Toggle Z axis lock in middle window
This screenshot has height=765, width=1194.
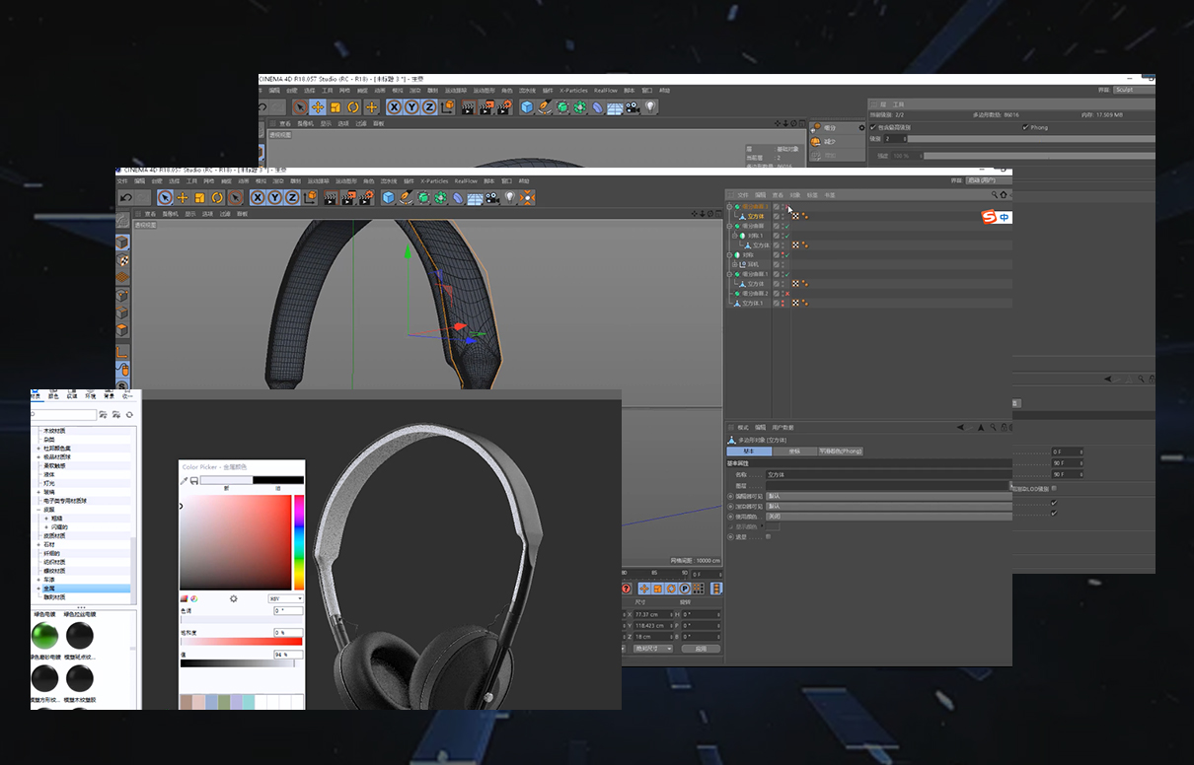point(290,197)
